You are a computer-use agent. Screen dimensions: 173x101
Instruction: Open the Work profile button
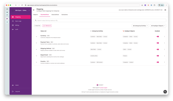[161, 5]
